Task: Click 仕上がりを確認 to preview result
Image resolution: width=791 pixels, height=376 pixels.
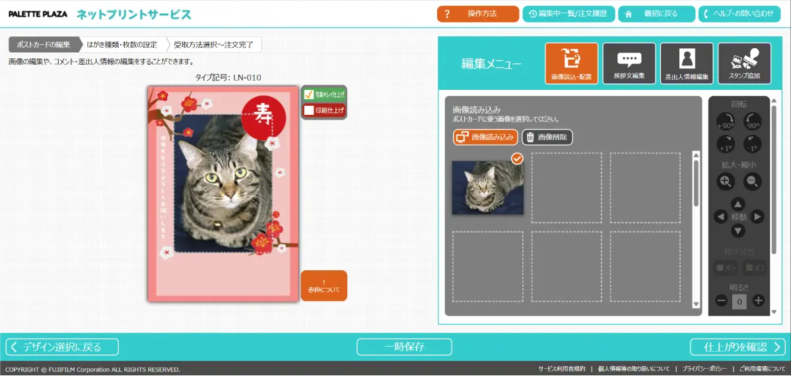Action: pos(738,347)
